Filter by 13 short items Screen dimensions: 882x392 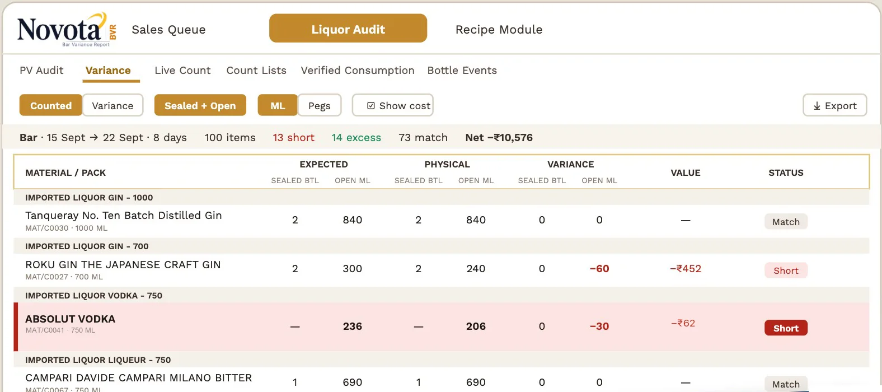[x=293, y=138]
